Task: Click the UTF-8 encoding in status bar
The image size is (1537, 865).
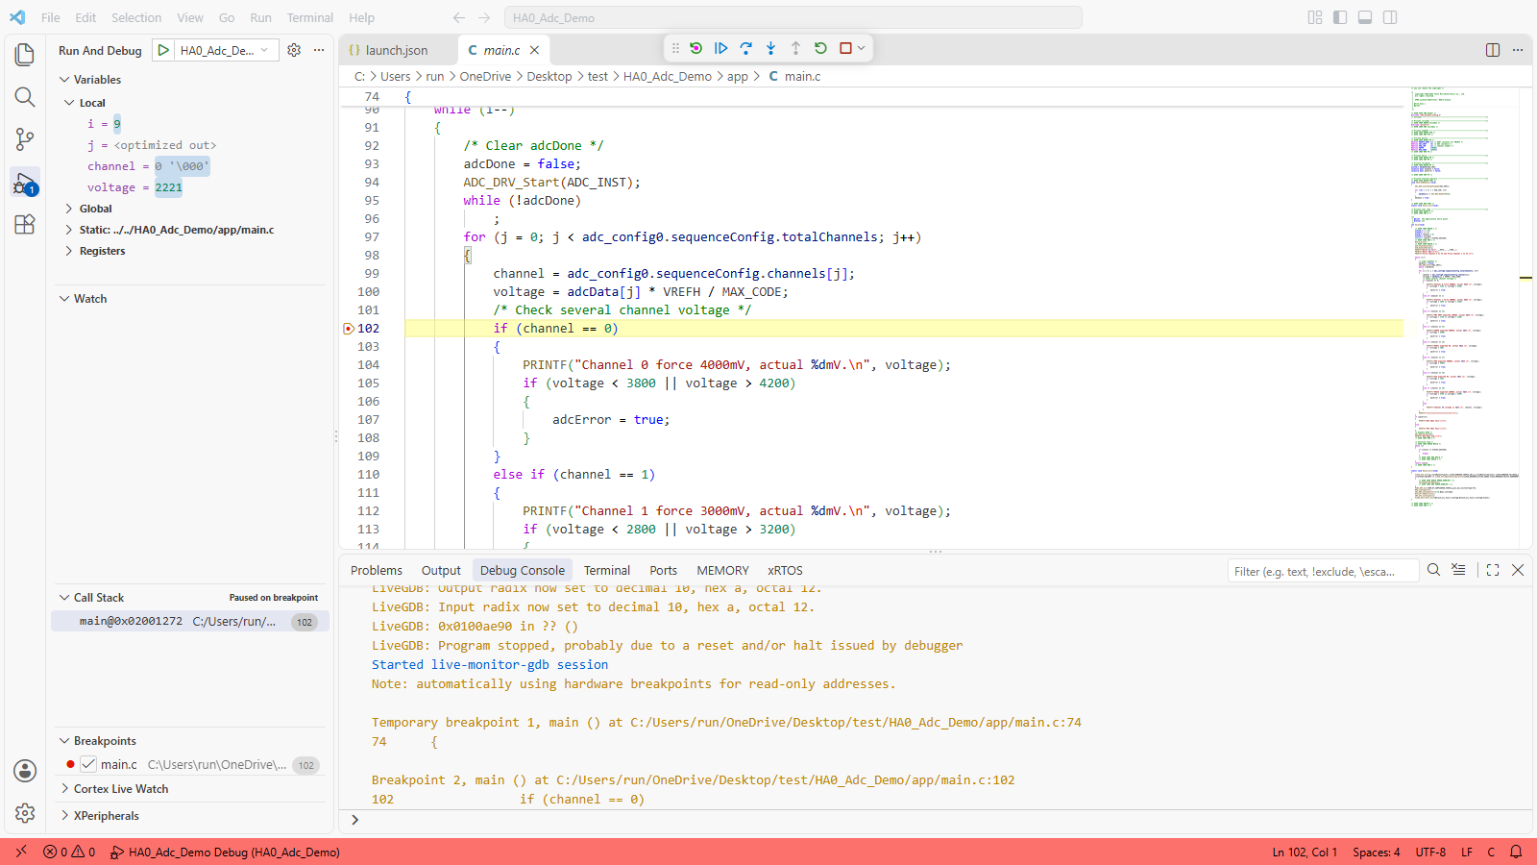Action: click(x=1430, y=852)
